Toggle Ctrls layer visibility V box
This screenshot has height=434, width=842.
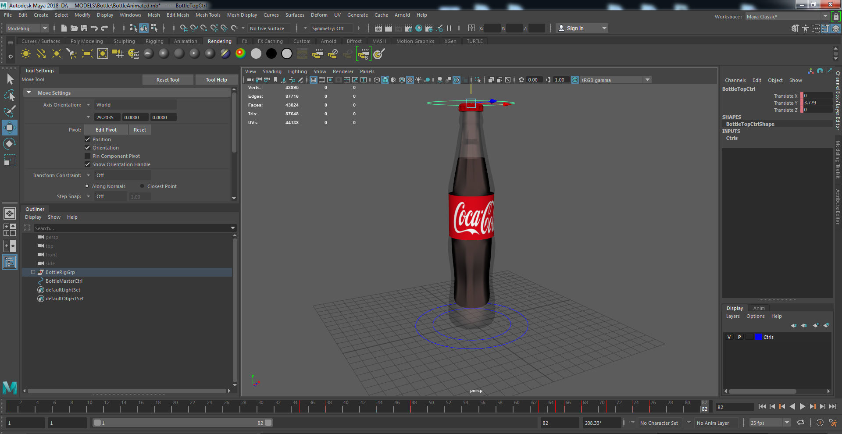click(x=729, y=337)
